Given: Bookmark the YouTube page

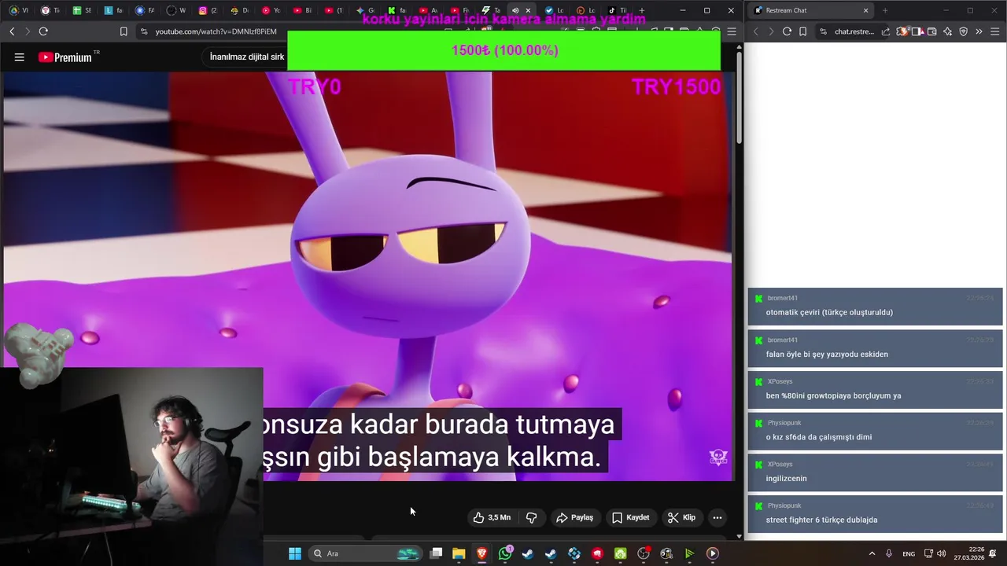Looking at the screenshot, I should tap(124, 31).
